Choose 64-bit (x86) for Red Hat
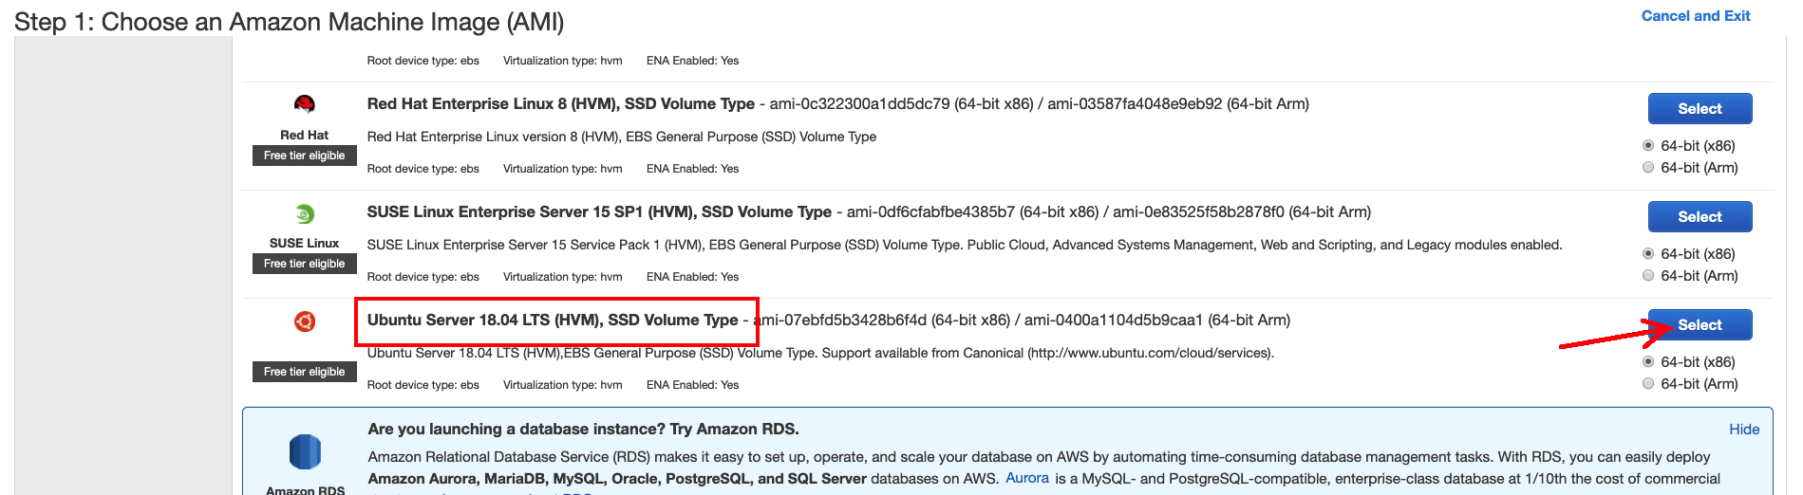The height and width of the screenshot is (495, 1803). [x=1648, y=145]
